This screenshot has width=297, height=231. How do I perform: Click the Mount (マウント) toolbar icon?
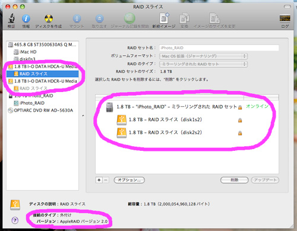[77, 18]
